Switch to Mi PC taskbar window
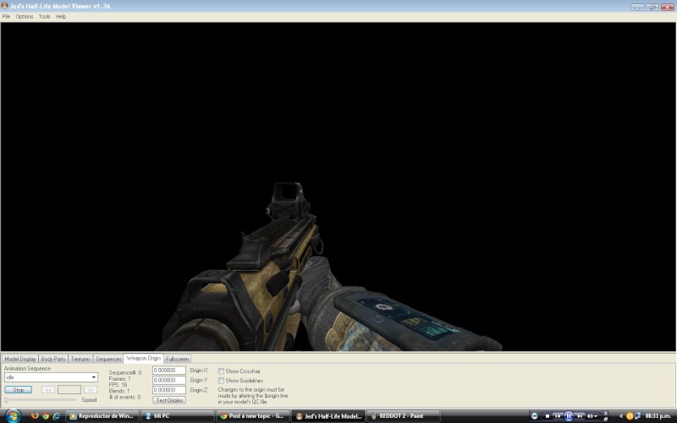The height and width of the screenshot is (423, 677). pos(178,416)
